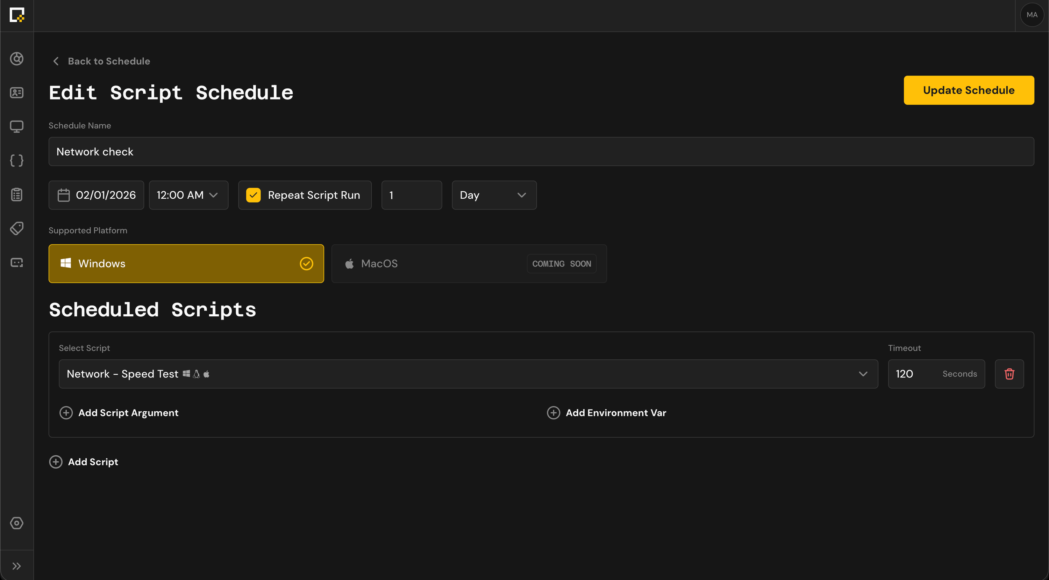Delete the Network - Speed Test script row
Screen dimensions: 1049x580
point(1009,374)
